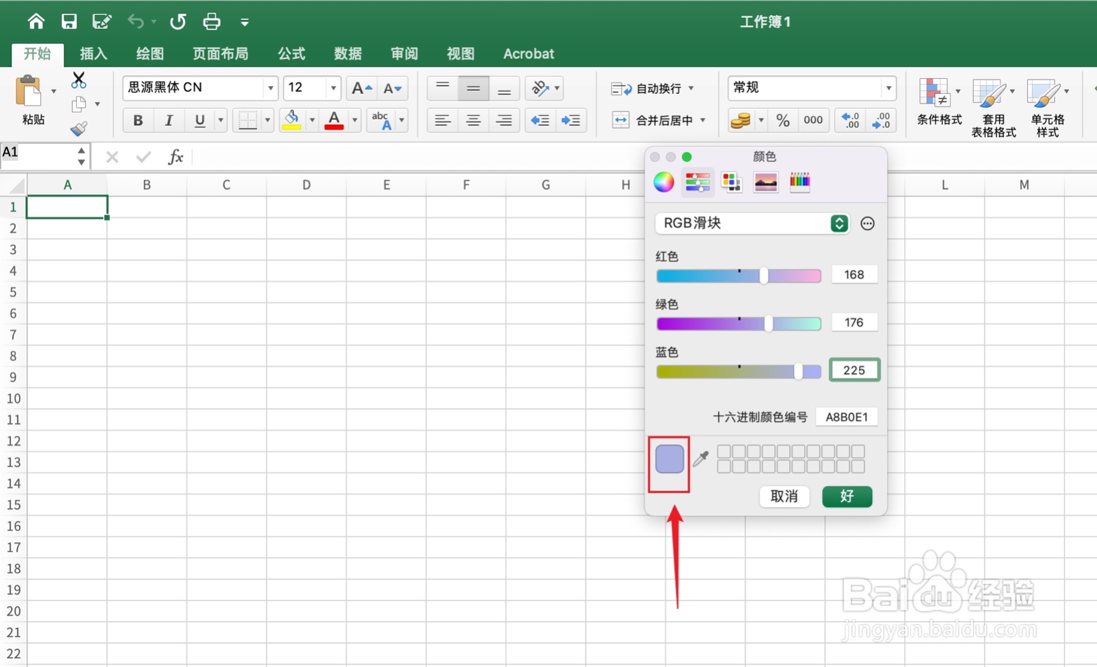Image resolution: width=1097 pixels, height=667 pixels.
Task: Click the hex color field showing A8B0E1
Action: [847, 416]
